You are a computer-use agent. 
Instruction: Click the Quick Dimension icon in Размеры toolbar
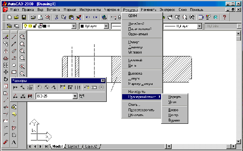click(63, 88)
